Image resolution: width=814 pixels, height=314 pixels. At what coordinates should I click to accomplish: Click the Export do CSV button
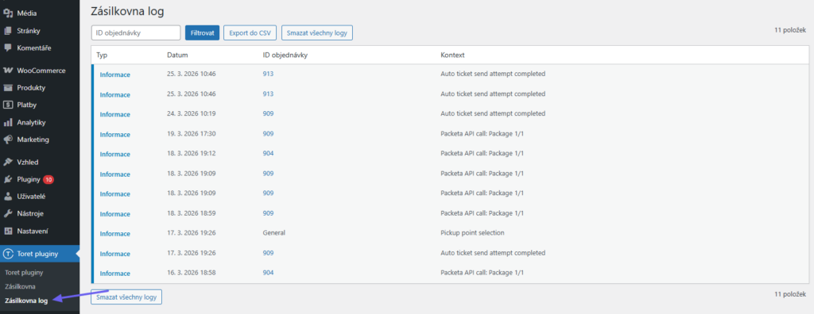250,33
